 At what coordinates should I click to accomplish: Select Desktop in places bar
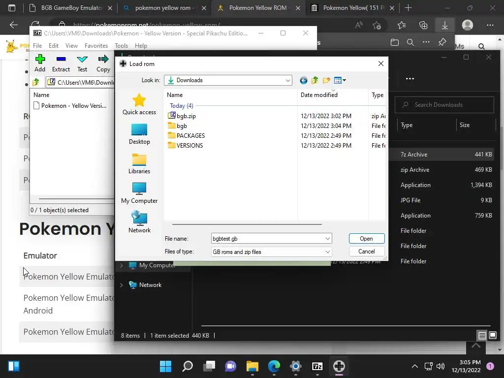click(139, 134)
